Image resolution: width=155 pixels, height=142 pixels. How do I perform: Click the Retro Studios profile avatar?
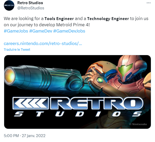click(x=9, y=5)
